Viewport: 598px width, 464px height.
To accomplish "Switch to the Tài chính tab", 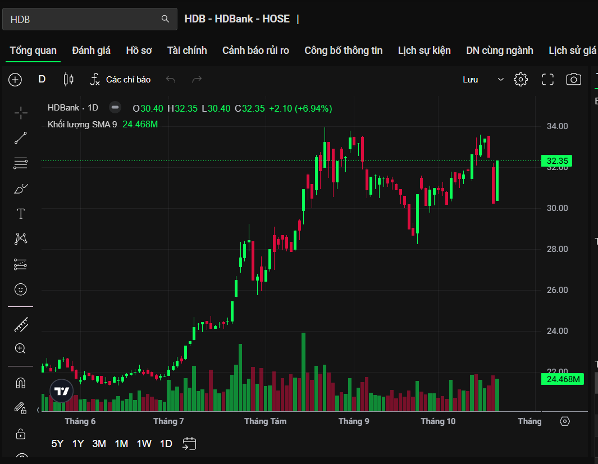I will click(x=187, y=50).
